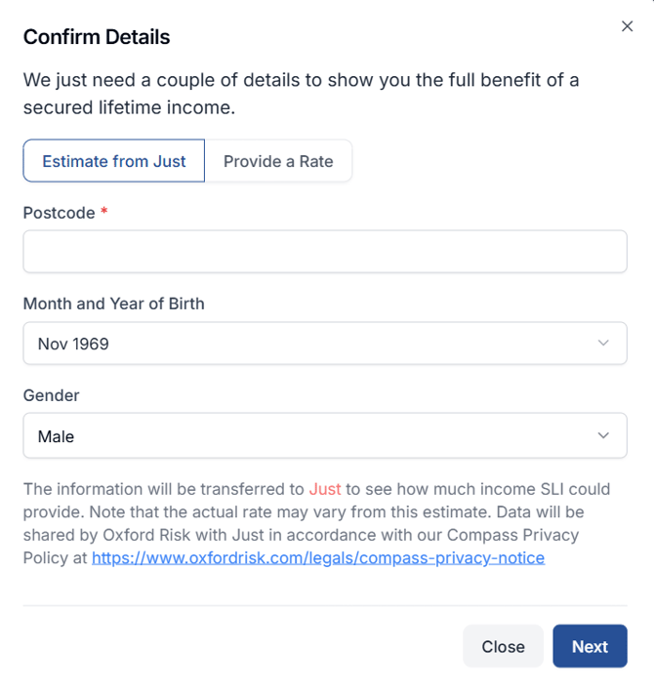
Task: Click the red Just text in the disclaimer
Action: pos(325,489)
